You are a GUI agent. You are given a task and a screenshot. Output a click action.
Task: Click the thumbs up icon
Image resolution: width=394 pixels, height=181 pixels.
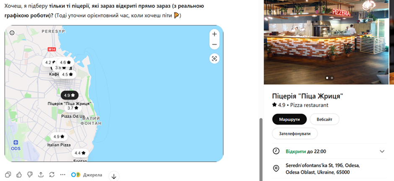tap(19, 174)
